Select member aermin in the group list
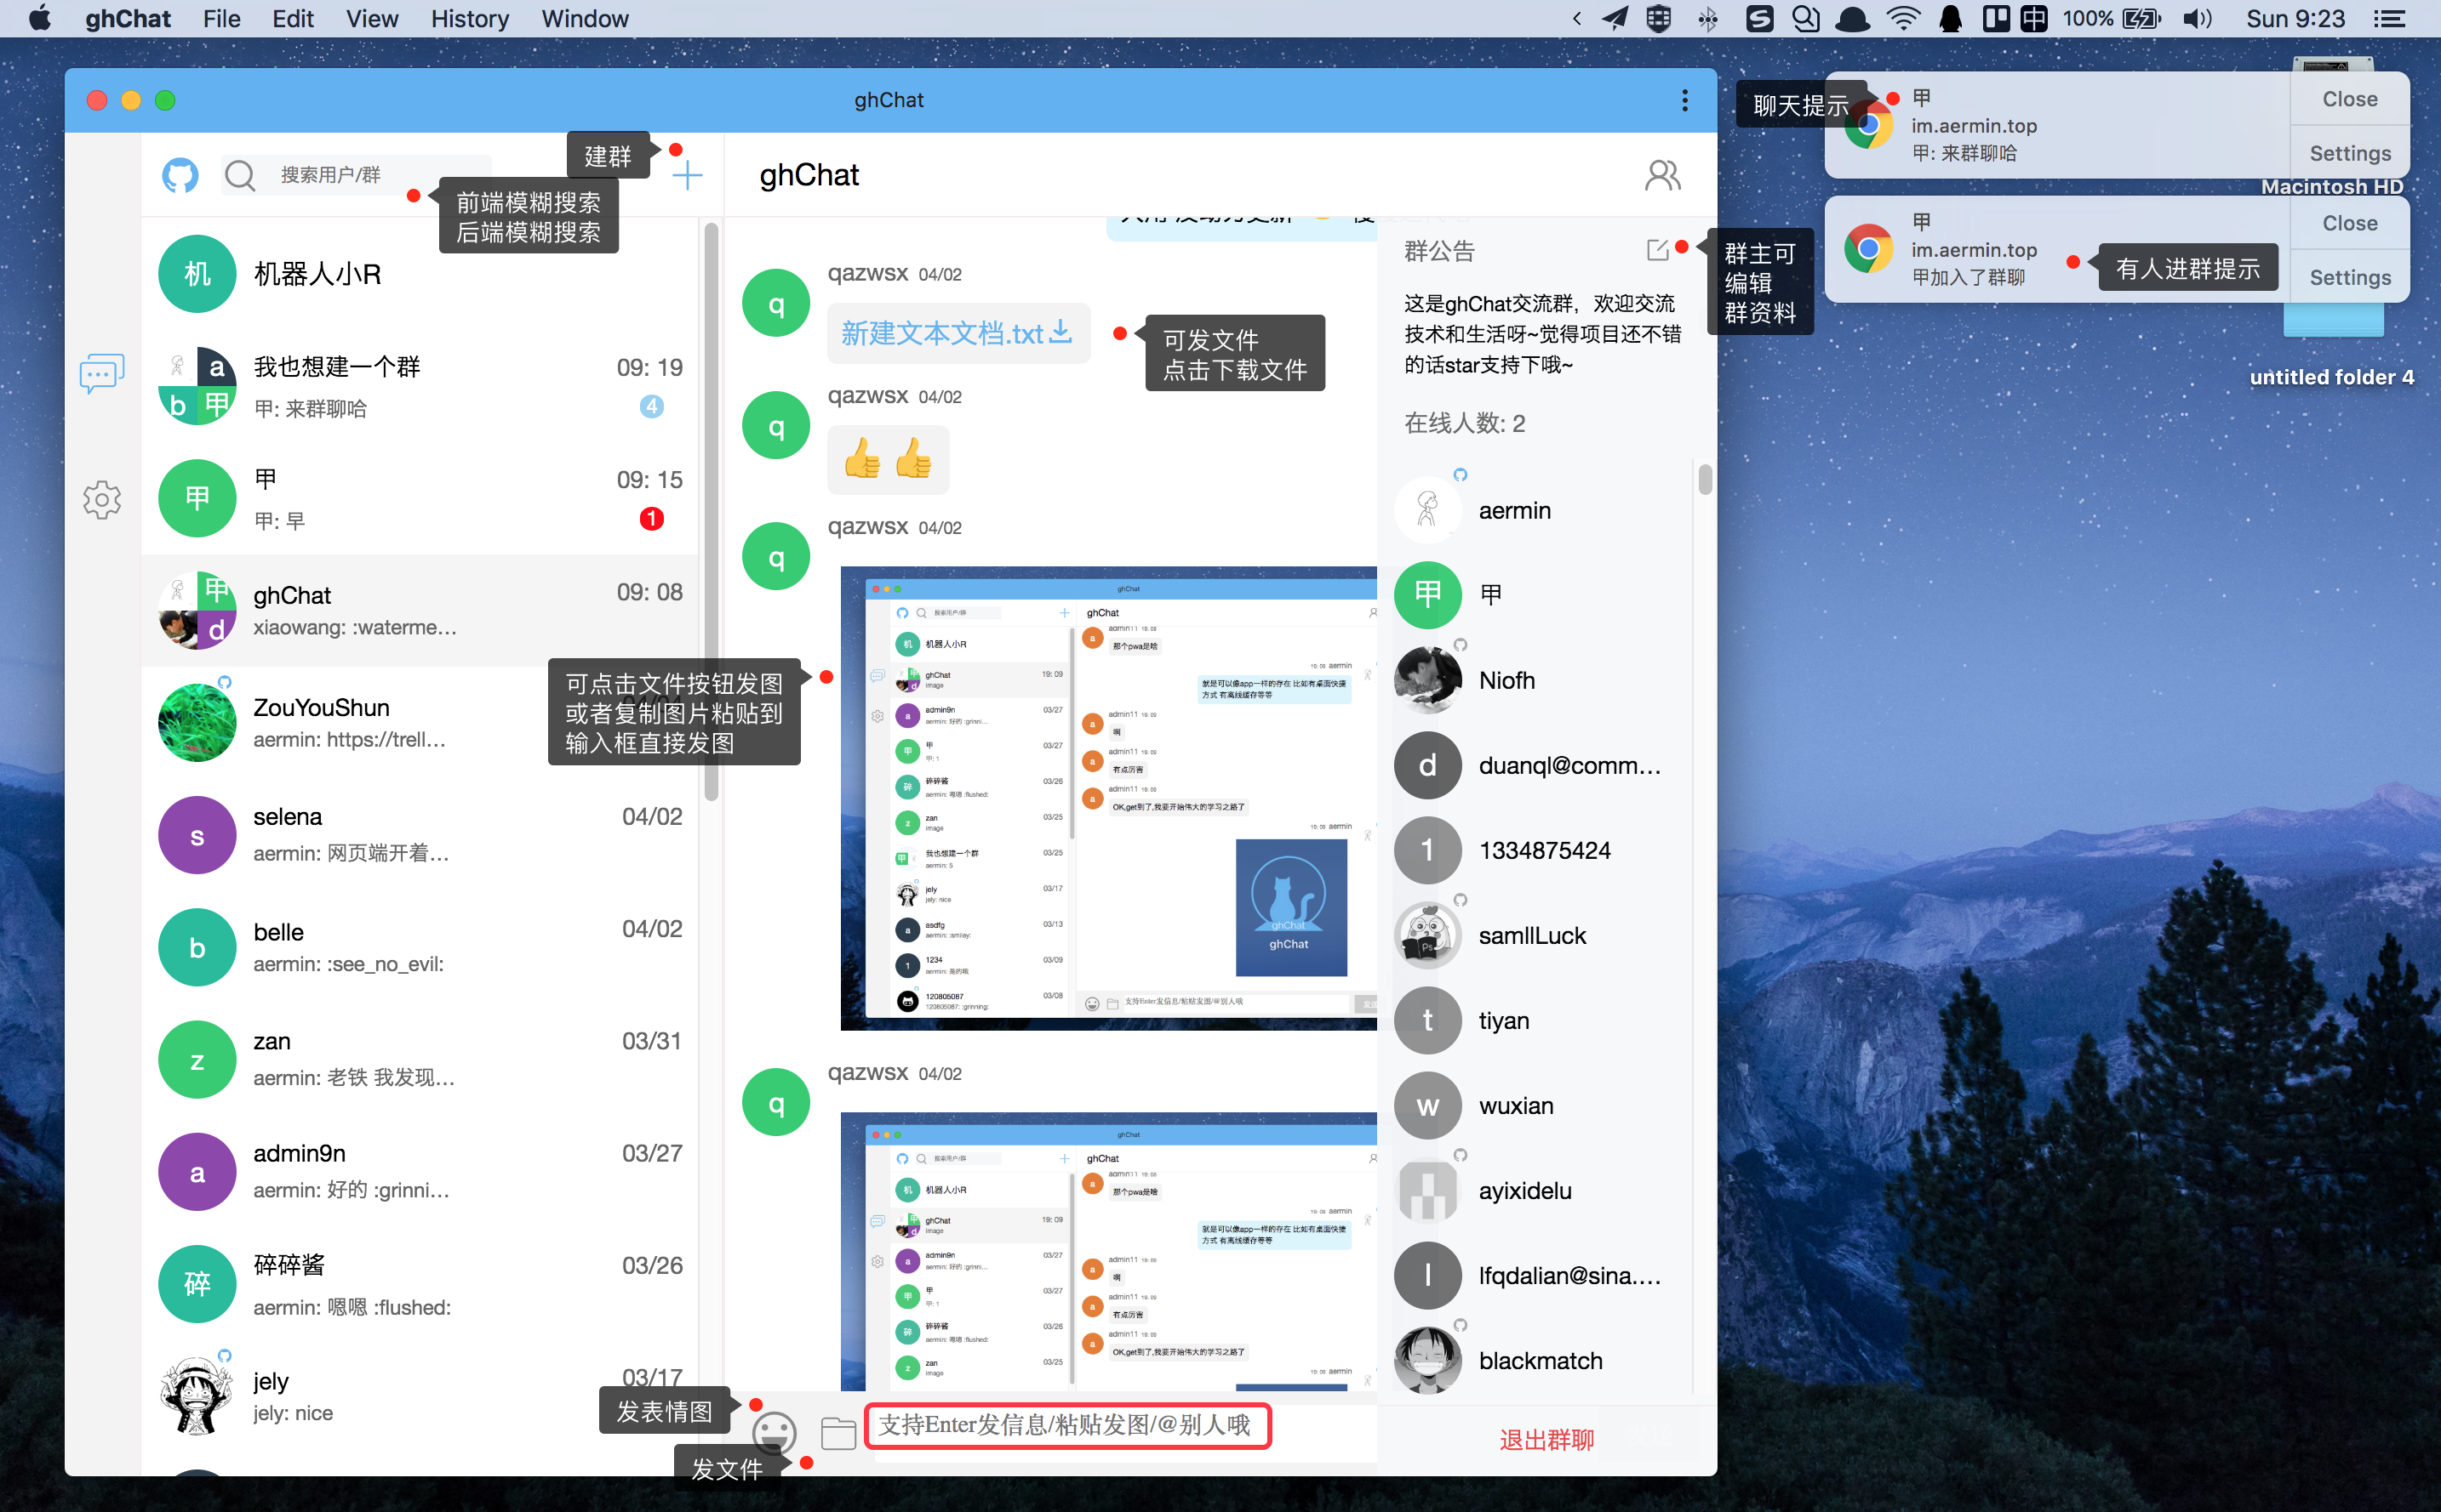Viewport: 2441px width, 1512px height. tap(1536, 510)
